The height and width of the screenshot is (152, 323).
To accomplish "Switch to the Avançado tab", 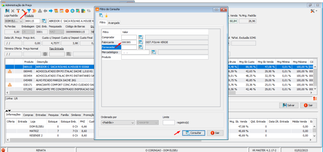I will pos(114,23).
